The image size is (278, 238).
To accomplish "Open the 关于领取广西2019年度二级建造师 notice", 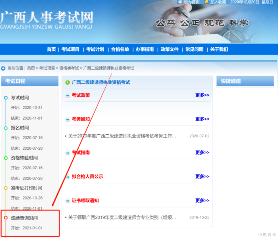I will coord(122,217).
